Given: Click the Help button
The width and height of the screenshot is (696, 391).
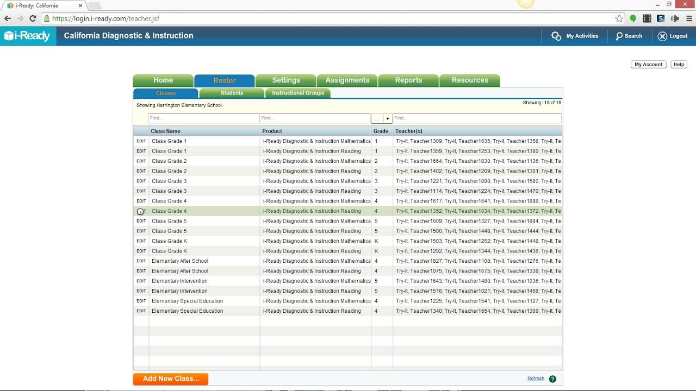Looking at the screenshot, I should click(x=679, y=64).
